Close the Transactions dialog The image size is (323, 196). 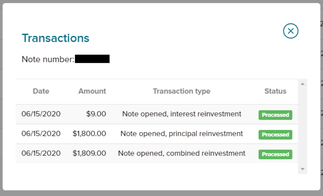coord(291,31)
